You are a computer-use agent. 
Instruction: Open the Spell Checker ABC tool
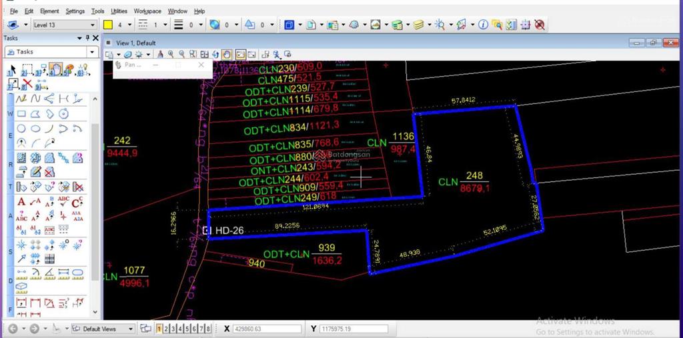tap(63, 202)
